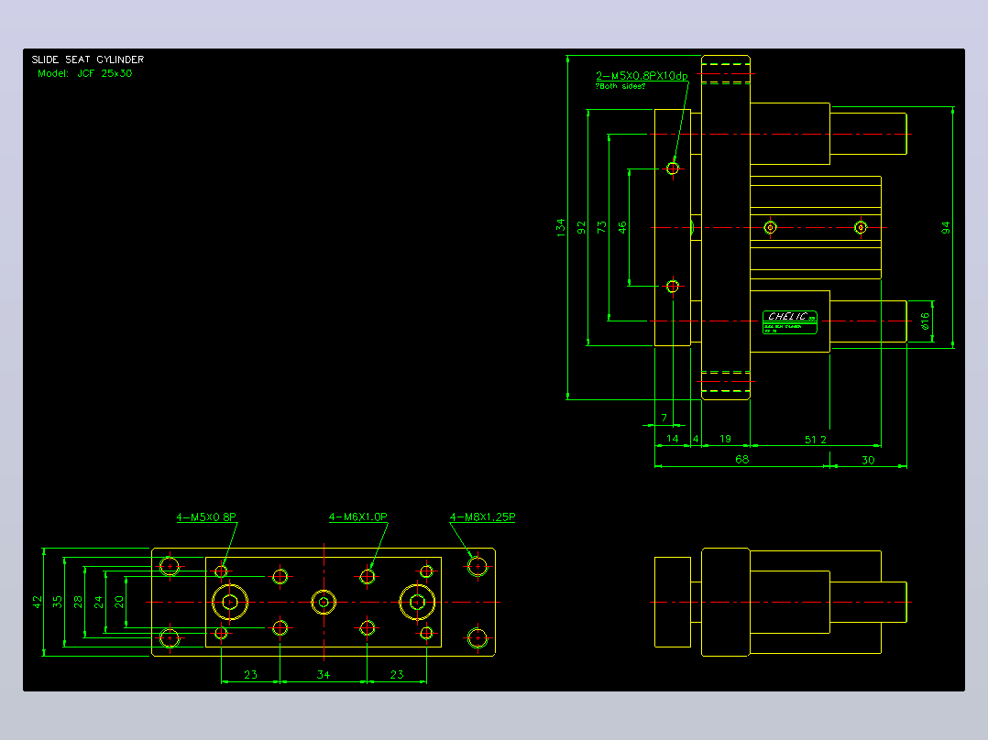Screen dimensions: 988x740
Task: Click the 'Model: JCF 25x30' label
Action: tap(84, 73)
